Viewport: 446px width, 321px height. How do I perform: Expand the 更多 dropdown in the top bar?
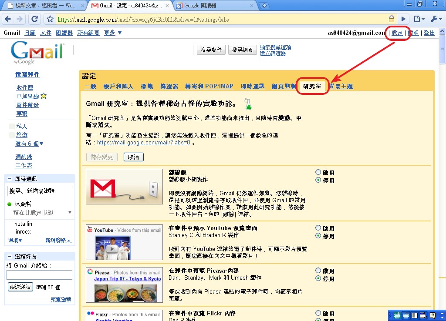coord(113,33)
